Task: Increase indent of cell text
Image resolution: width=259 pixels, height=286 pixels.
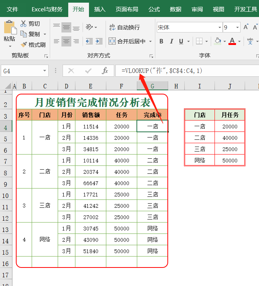Action: click(x=99, y=42)
